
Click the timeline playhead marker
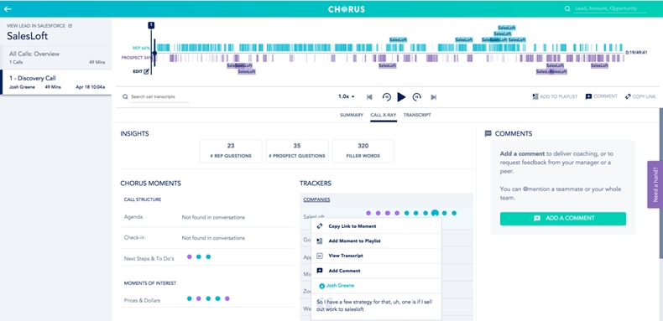tap(151, 25)
